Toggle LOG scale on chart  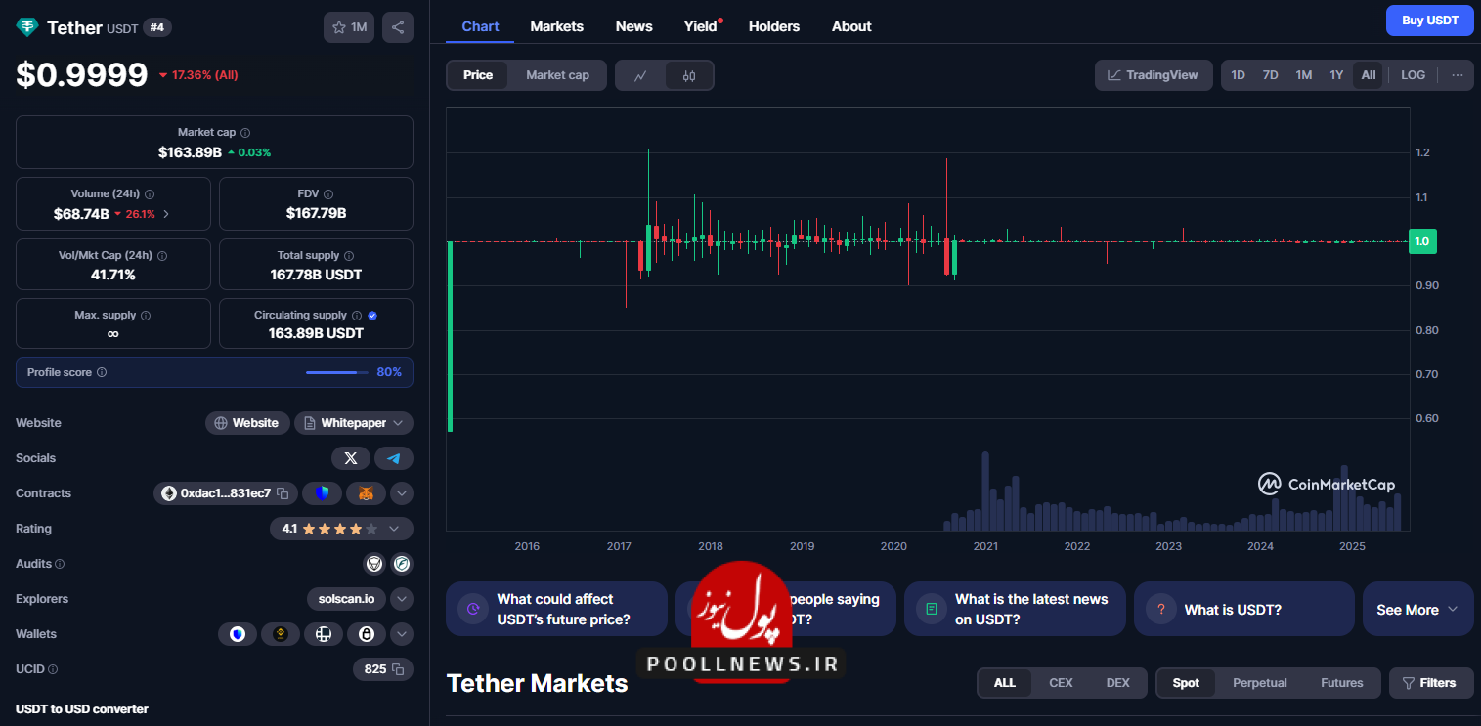click(x=1413, y=75)
